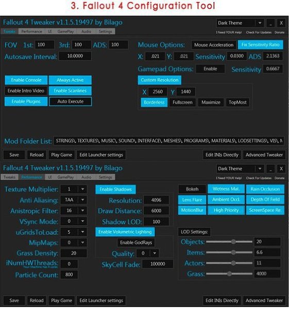Click the Autosave Interval input field
This screenshot has height=309, width=289.
coord(75,56)
